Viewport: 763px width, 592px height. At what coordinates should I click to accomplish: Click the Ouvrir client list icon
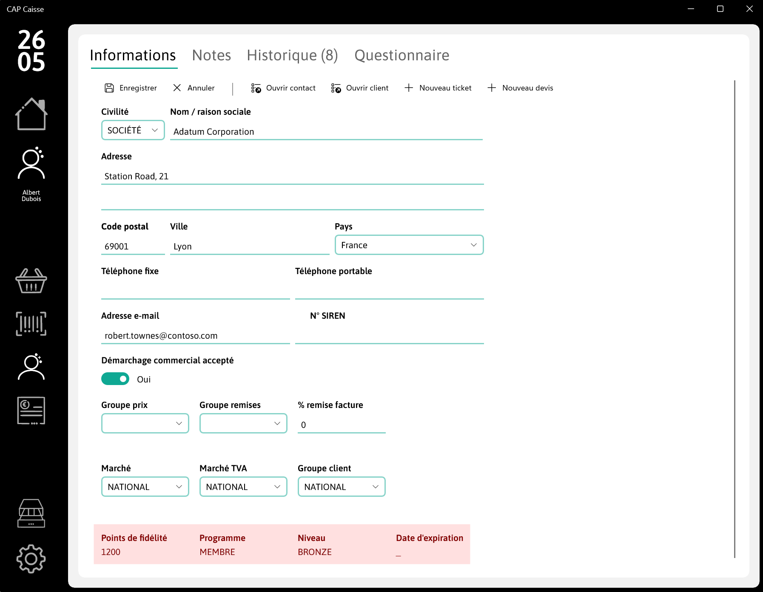[x=336, y=88]
